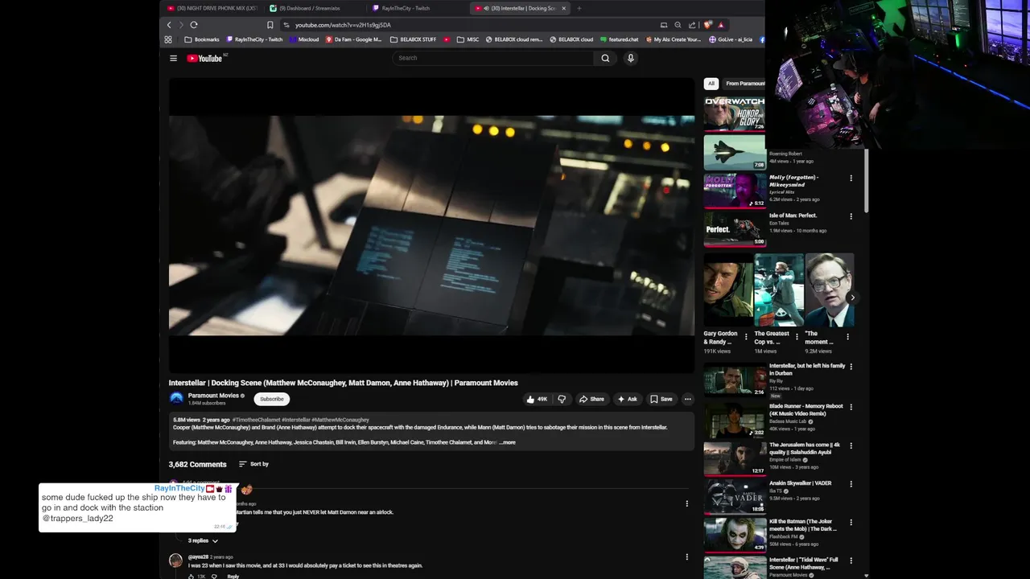This screenshot has width=1030, height=579.
Task: Share the page via the address bar share icon
Action: pos(692,25)
